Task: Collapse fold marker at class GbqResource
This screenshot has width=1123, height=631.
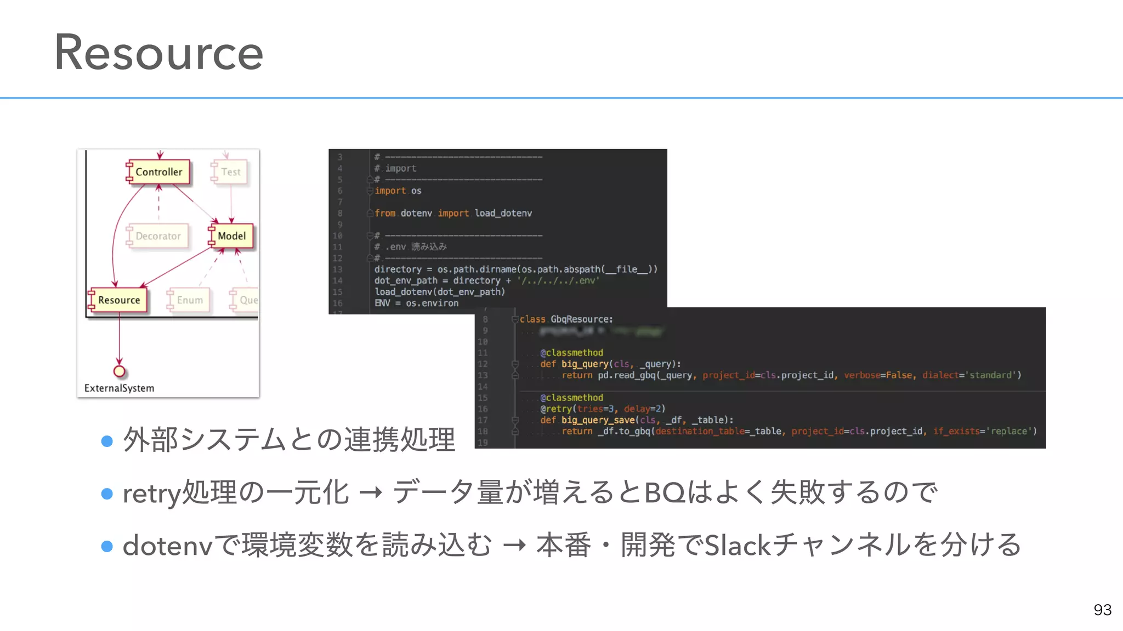Action: tap(515, 319)
